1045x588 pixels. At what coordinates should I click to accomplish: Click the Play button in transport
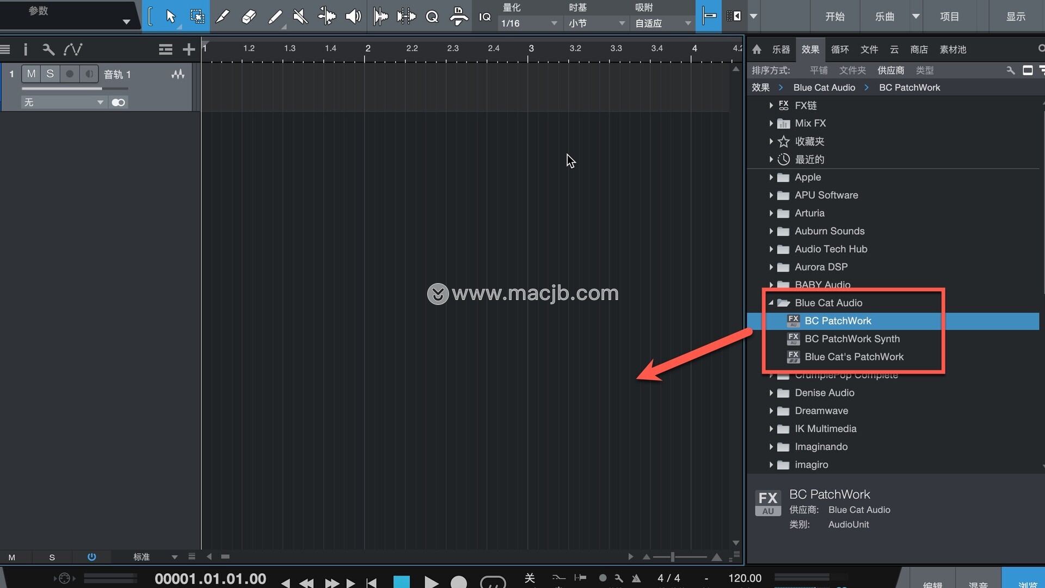431,581
